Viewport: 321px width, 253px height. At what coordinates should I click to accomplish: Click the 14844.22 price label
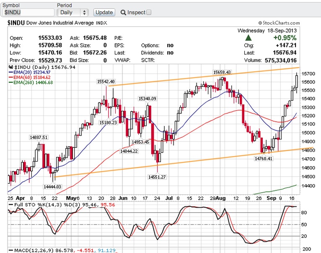pos(129,151)
